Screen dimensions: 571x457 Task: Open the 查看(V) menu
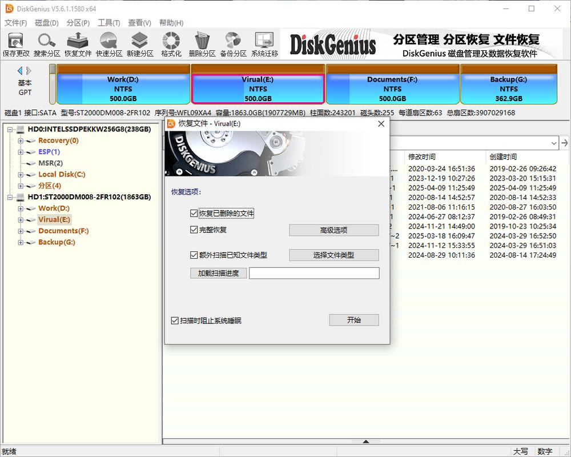pyautogui.click(x=139, y=23)
